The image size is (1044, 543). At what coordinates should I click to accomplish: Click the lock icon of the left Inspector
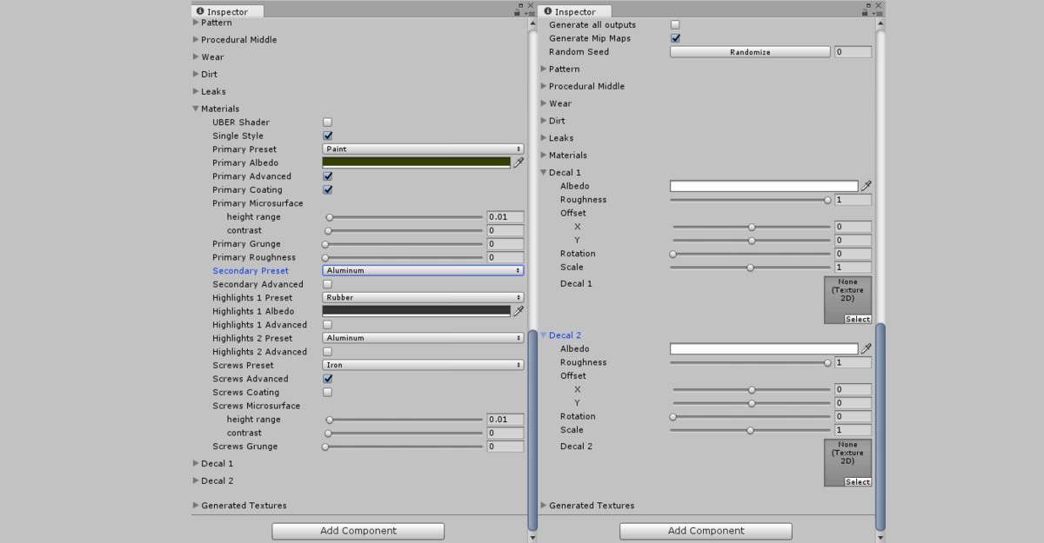518,12
